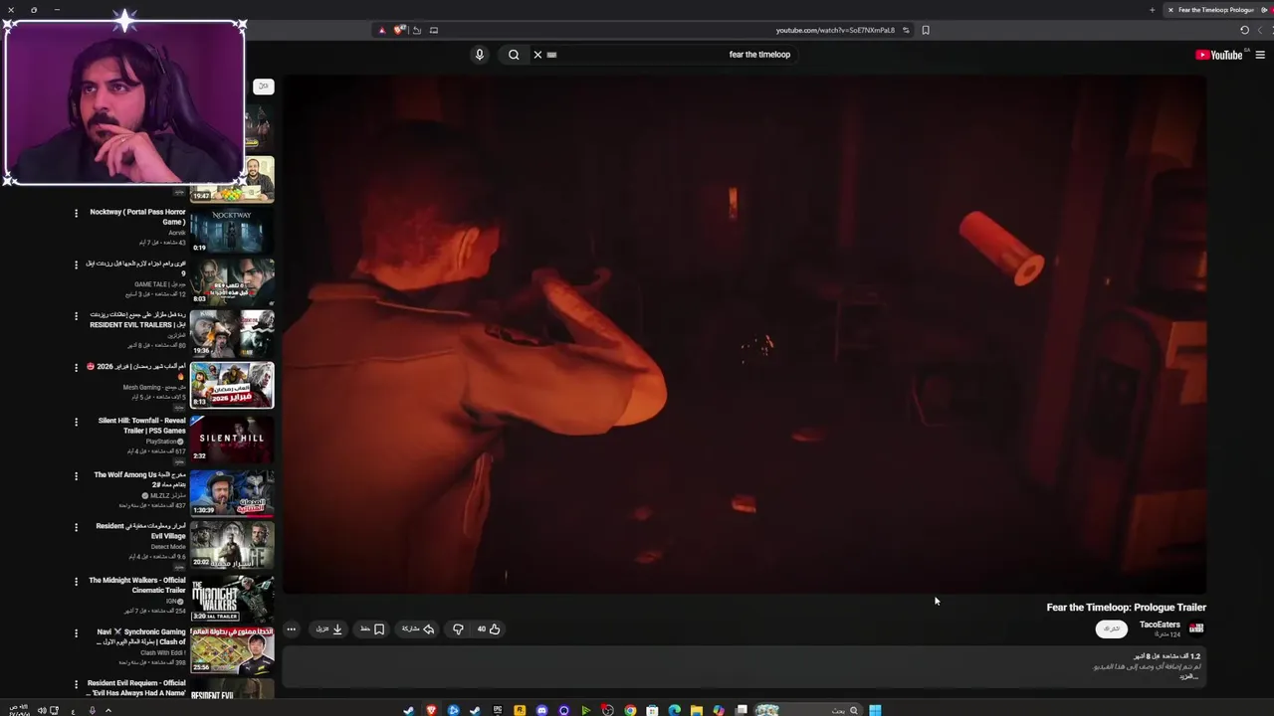Open The Midnight Walkers cinematic trailer thumbnail

[232, 599]
